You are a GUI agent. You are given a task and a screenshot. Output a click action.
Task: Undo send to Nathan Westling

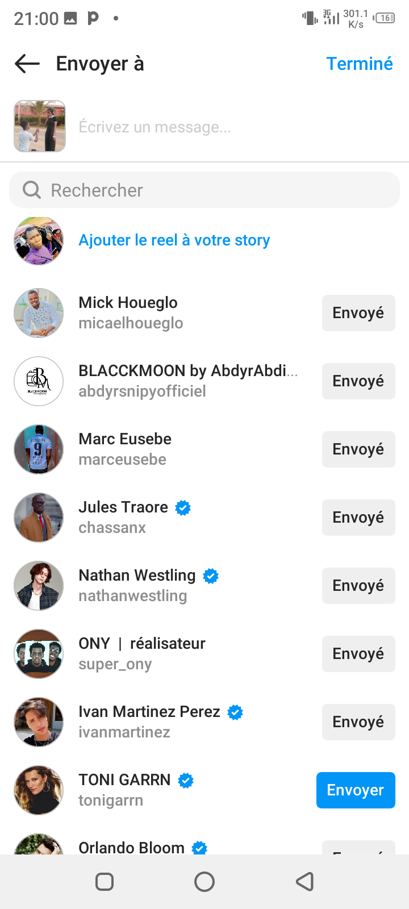pyautogui.click(x=358, y=586)
